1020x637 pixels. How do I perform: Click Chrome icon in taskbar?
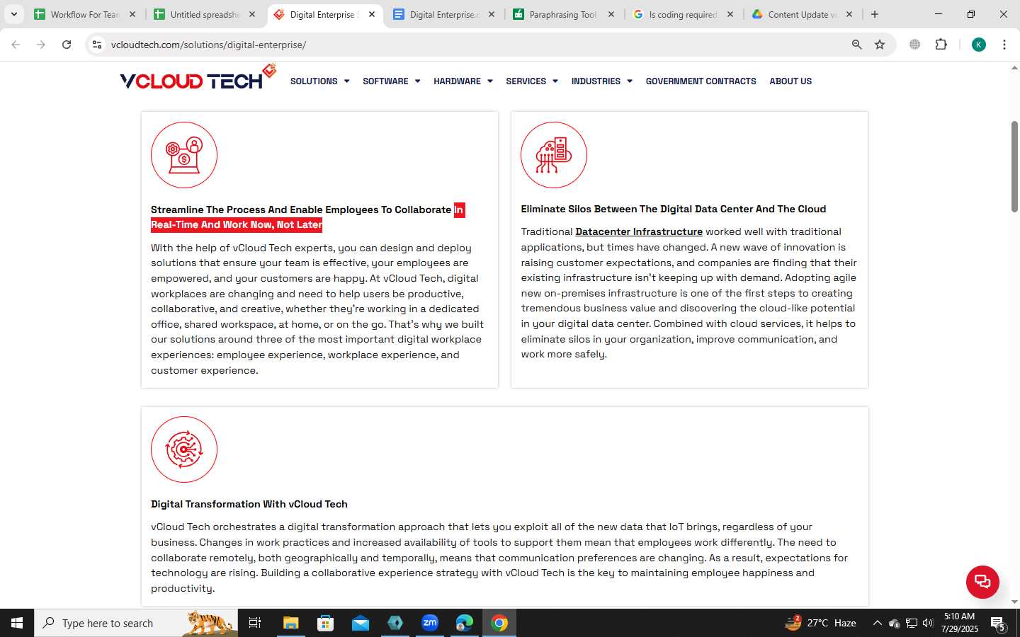coord(499,623)
